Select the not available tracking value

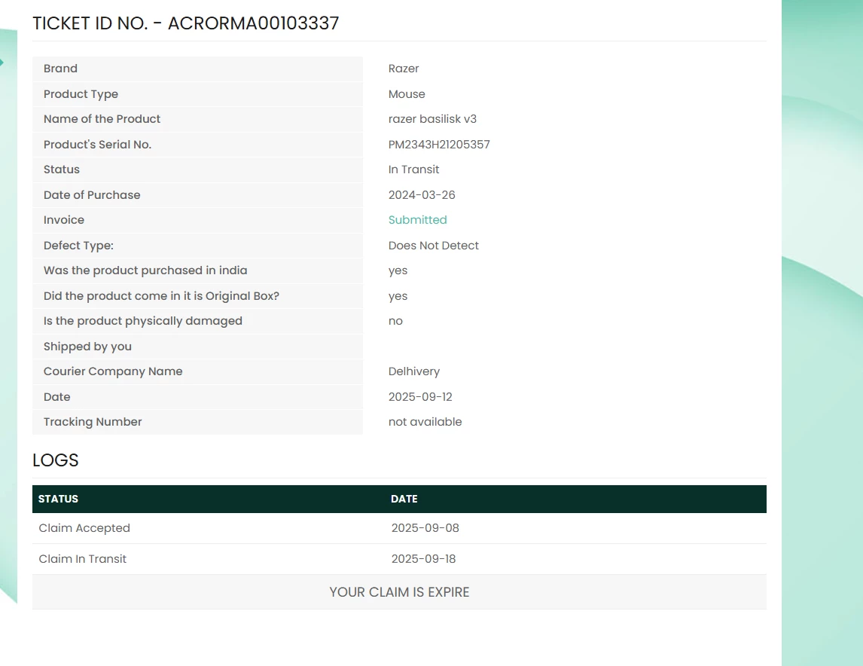pos(425,422)
